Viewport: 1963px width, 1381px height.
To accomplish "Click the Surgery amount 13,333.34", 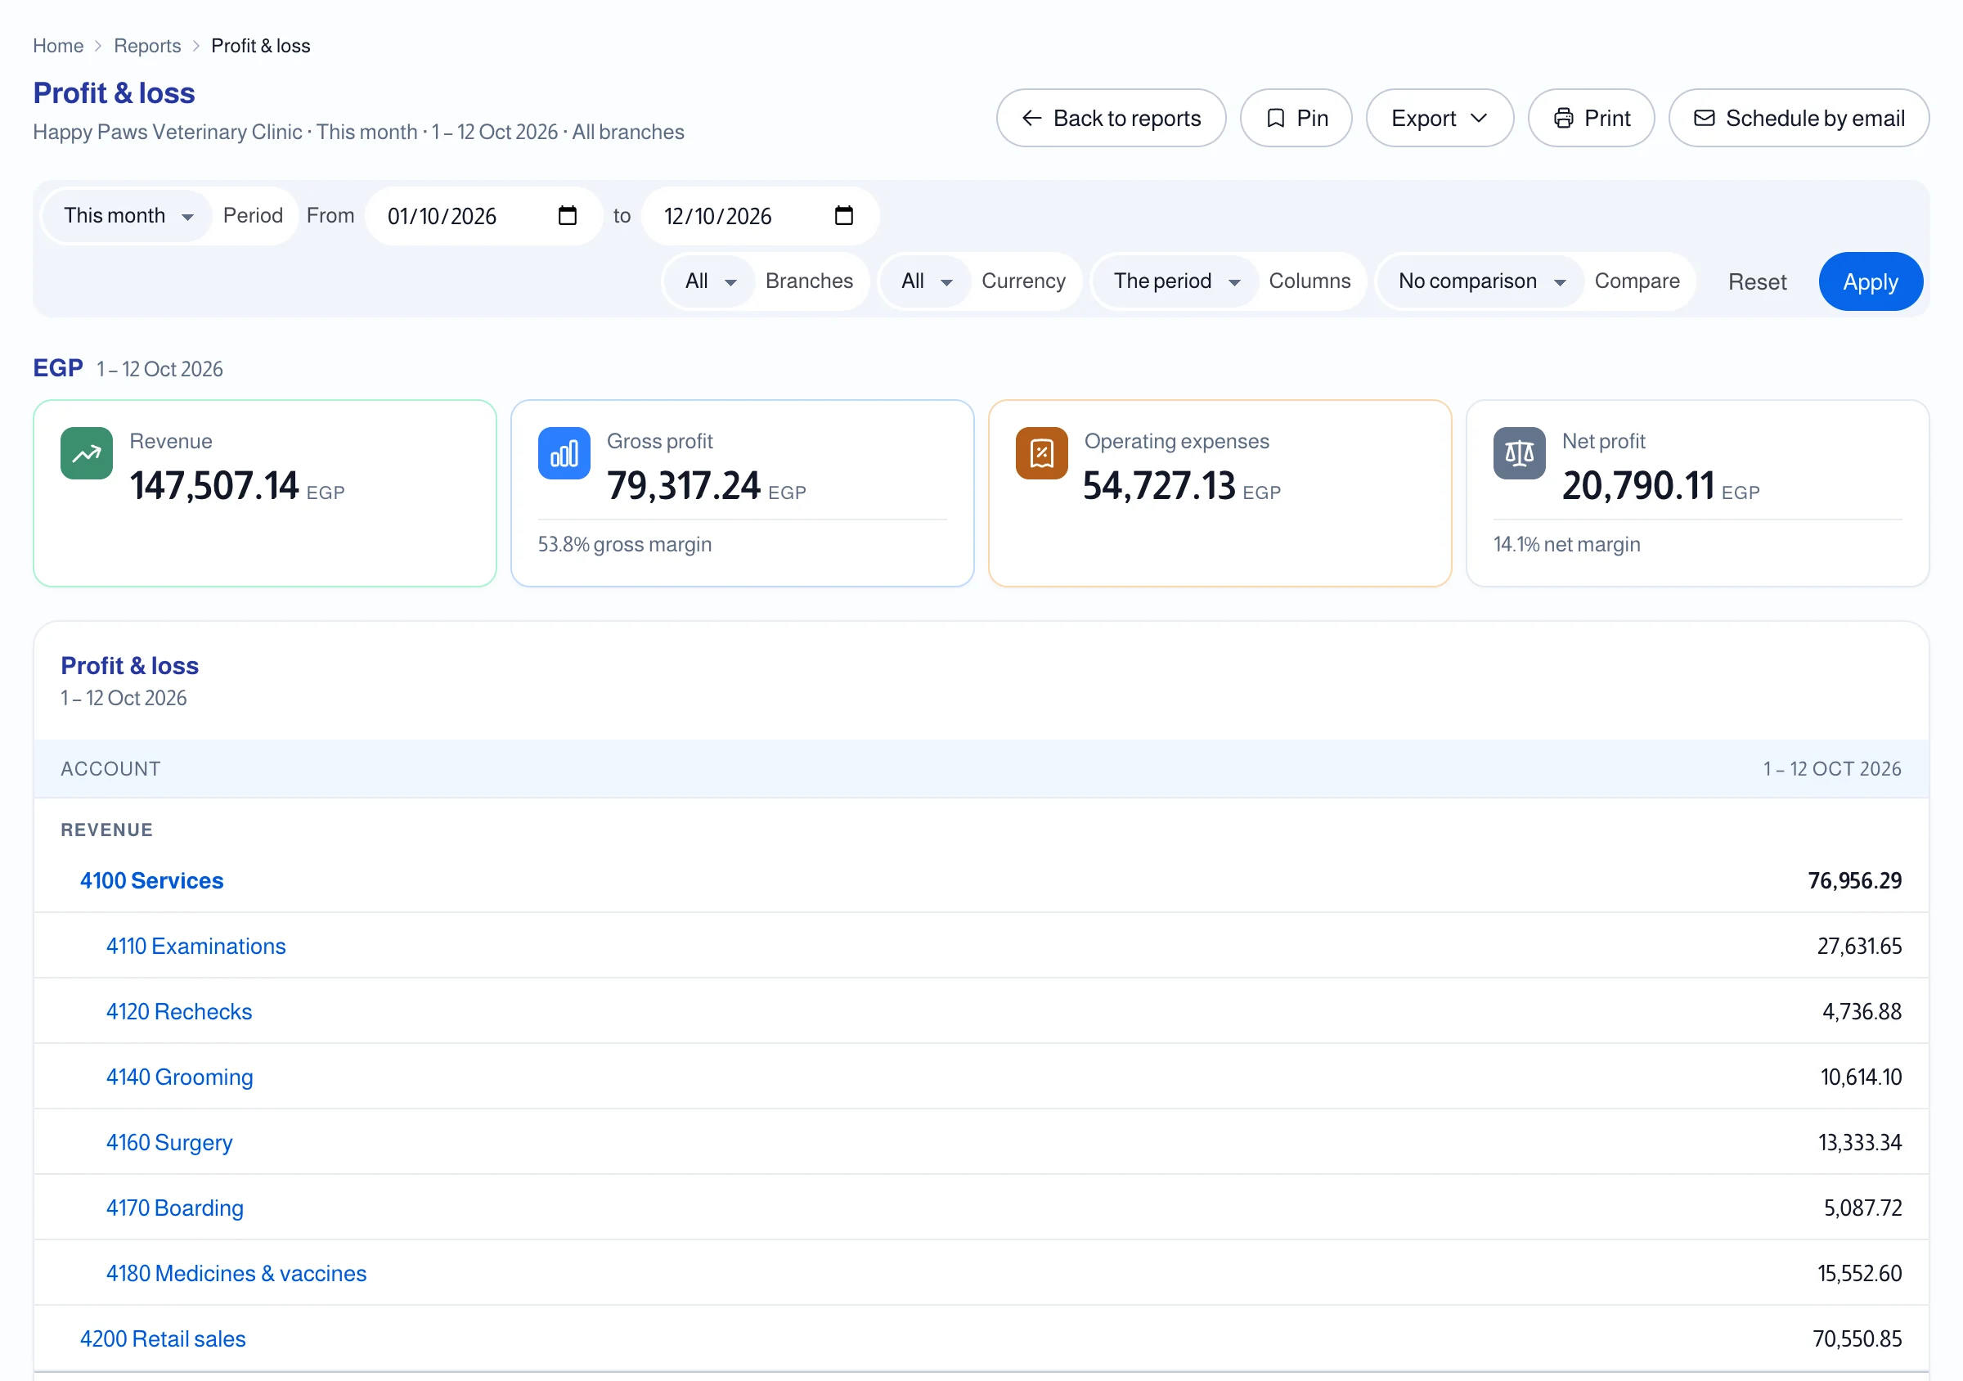I will point(1860,1142).
